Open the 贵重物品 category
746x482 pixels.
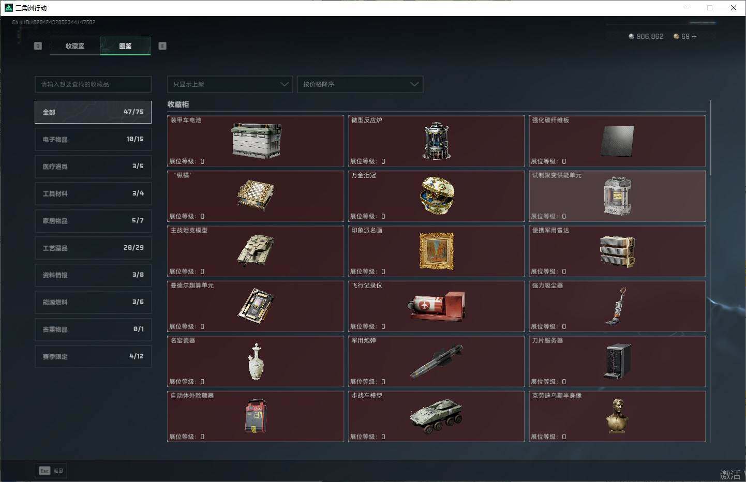[93, 329]
